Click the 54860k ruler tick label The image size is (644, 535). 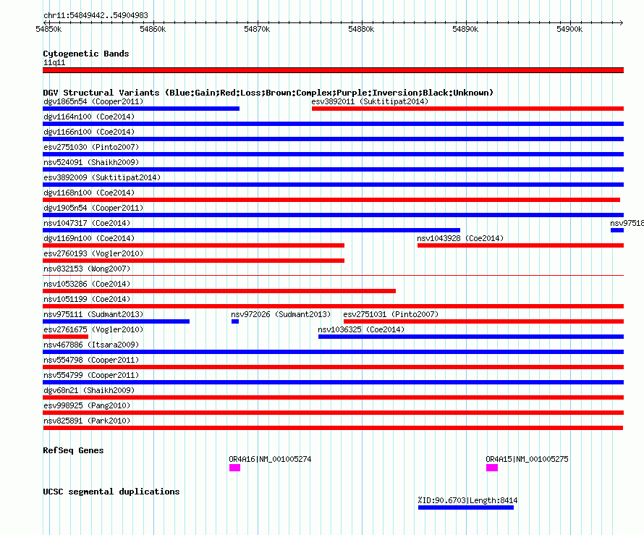click(x=153, y=29)
